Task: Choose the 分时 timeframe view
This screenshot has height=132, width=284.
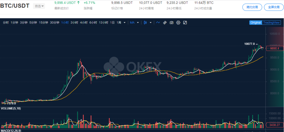Action: [6, 23]
